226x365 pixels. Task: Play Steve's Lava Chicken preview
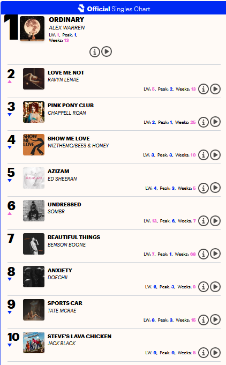tap(215, 353)
